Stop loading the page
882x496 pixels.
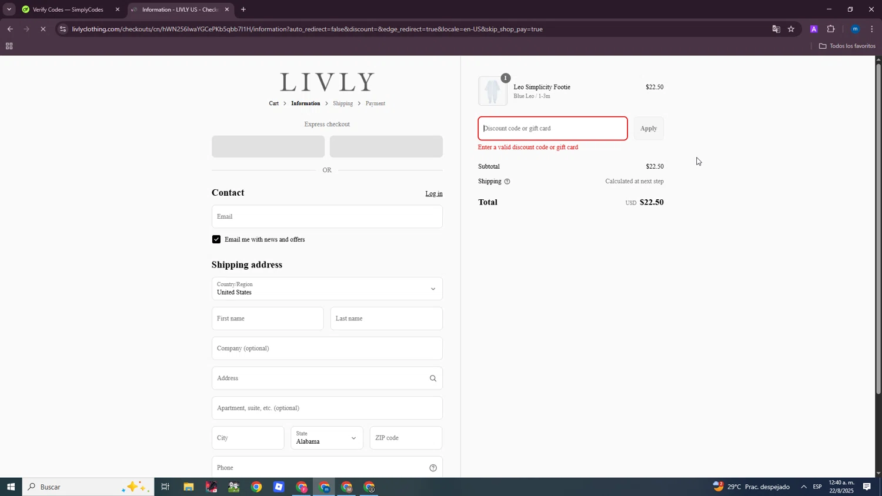pos(43,29)
